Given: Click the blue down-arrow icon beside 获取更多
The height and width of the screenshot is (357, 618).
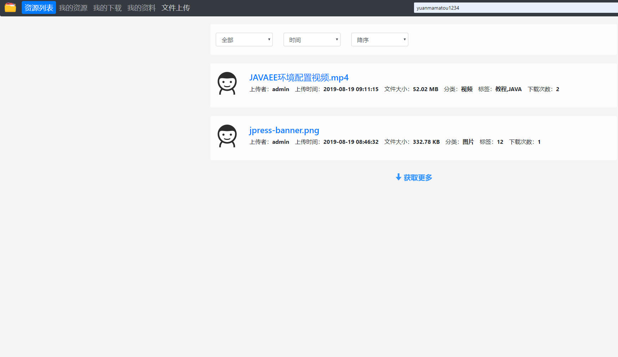Looking at the screenshot, I should (398, 177).
